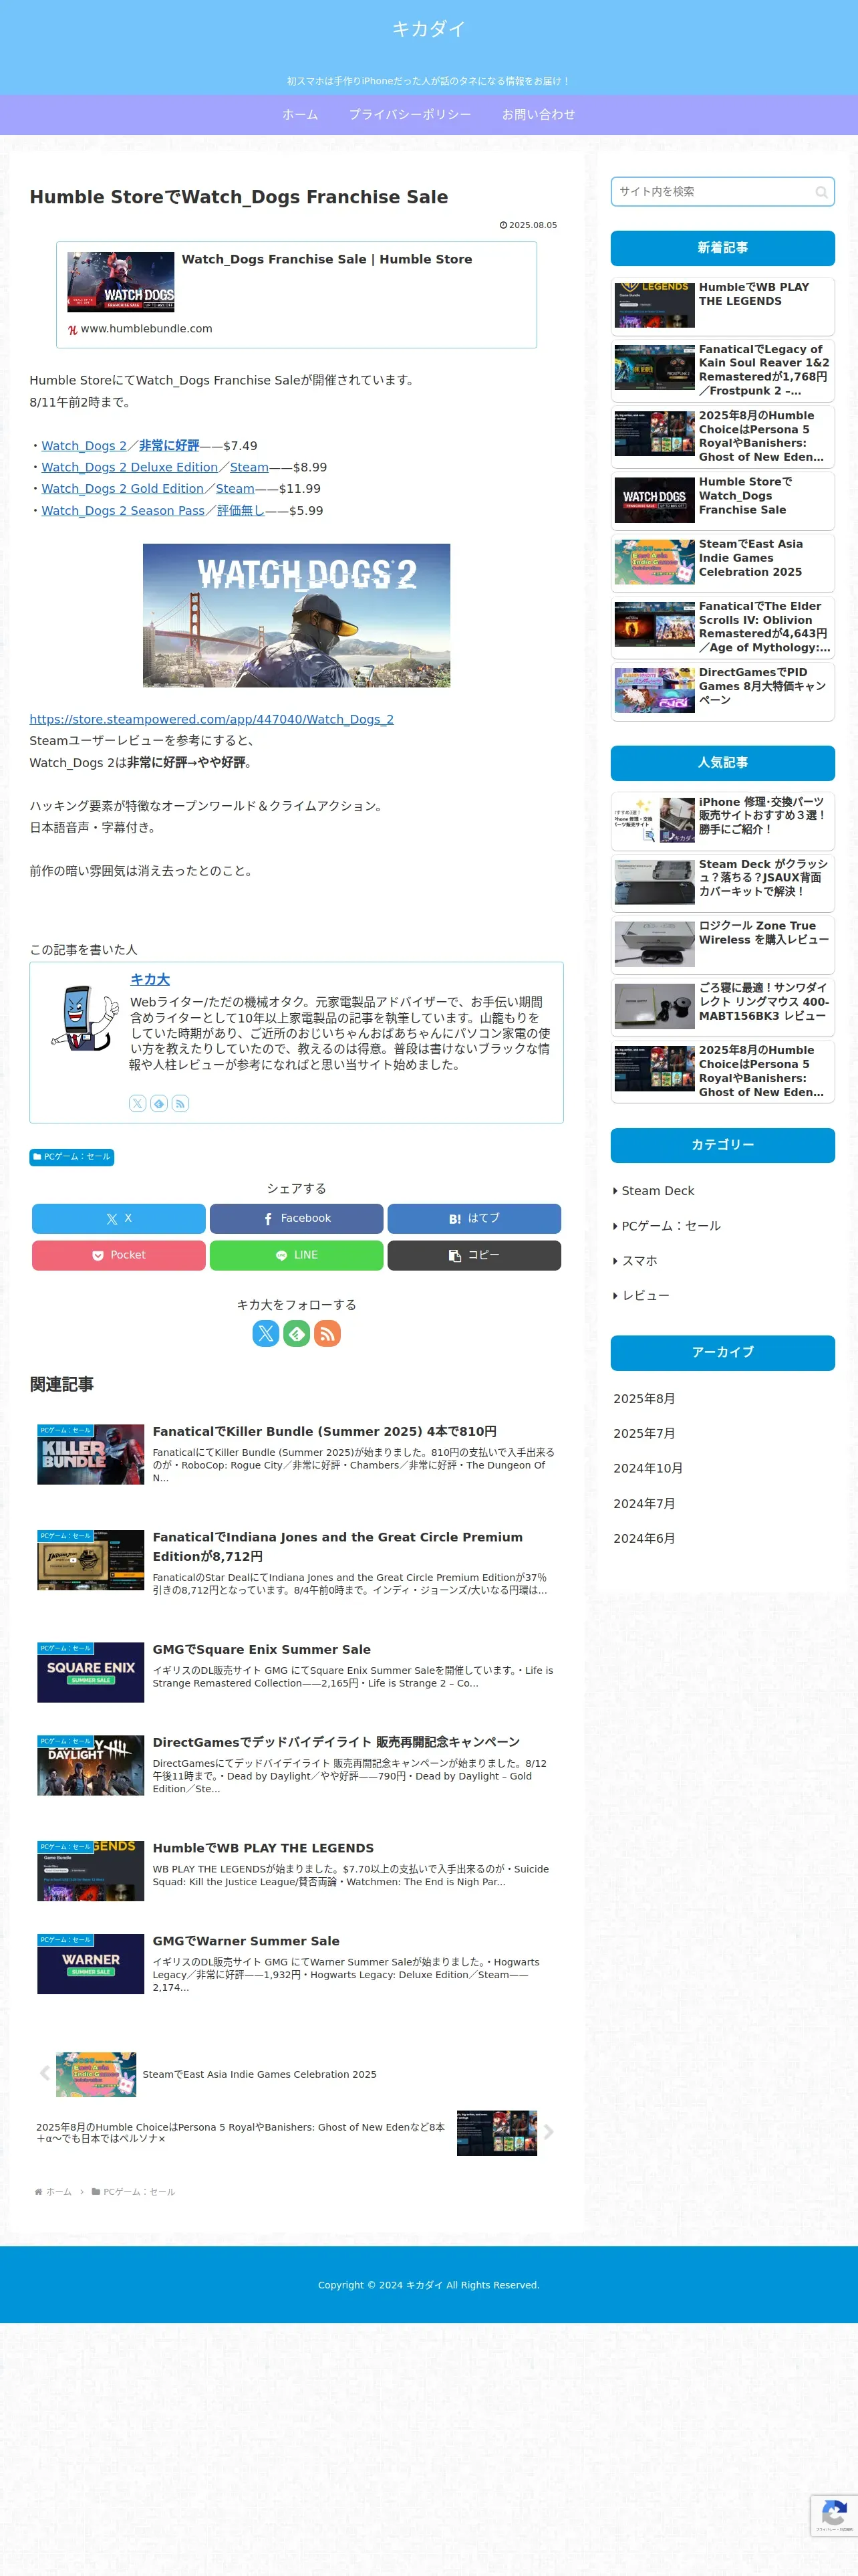
Task: Open author's RSS icon in author box
Action: point(181,1103)
